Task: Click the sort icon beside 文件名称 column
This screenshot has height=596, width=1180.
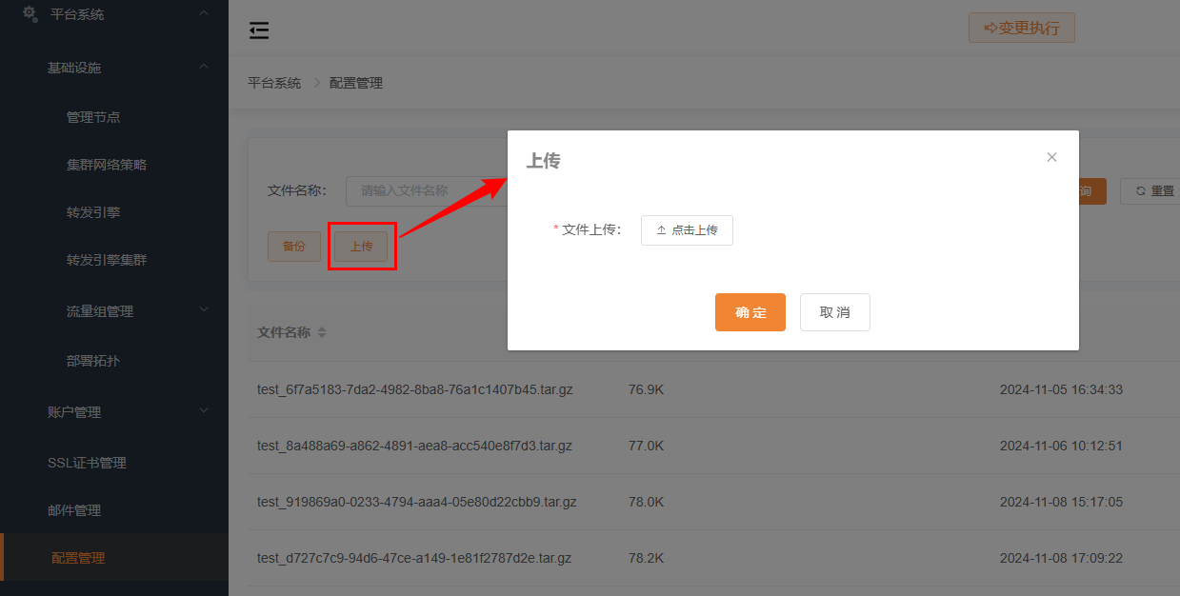Action: click(322, 333)
